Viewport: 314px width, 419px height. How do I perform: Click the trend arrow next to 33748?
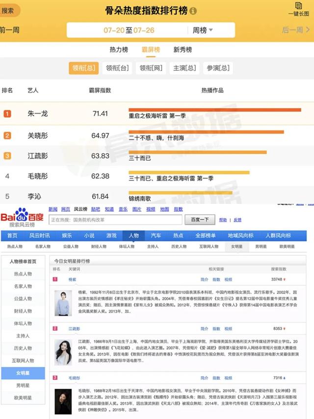click(x=284, y=279)
